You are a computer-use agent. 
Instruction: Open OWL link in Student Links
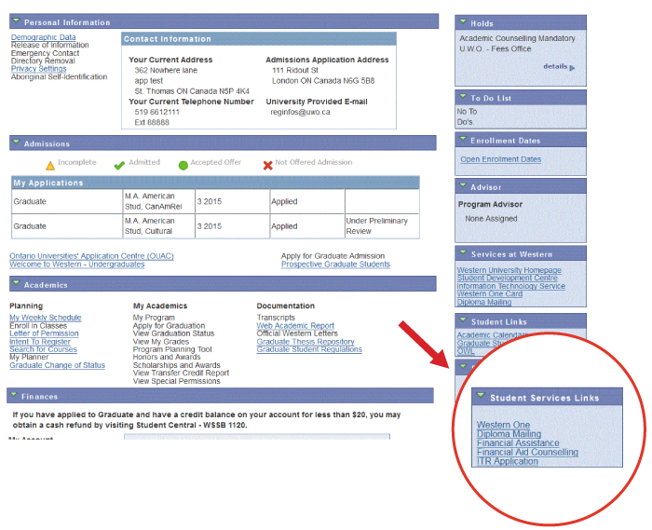[x=466, y=351]
